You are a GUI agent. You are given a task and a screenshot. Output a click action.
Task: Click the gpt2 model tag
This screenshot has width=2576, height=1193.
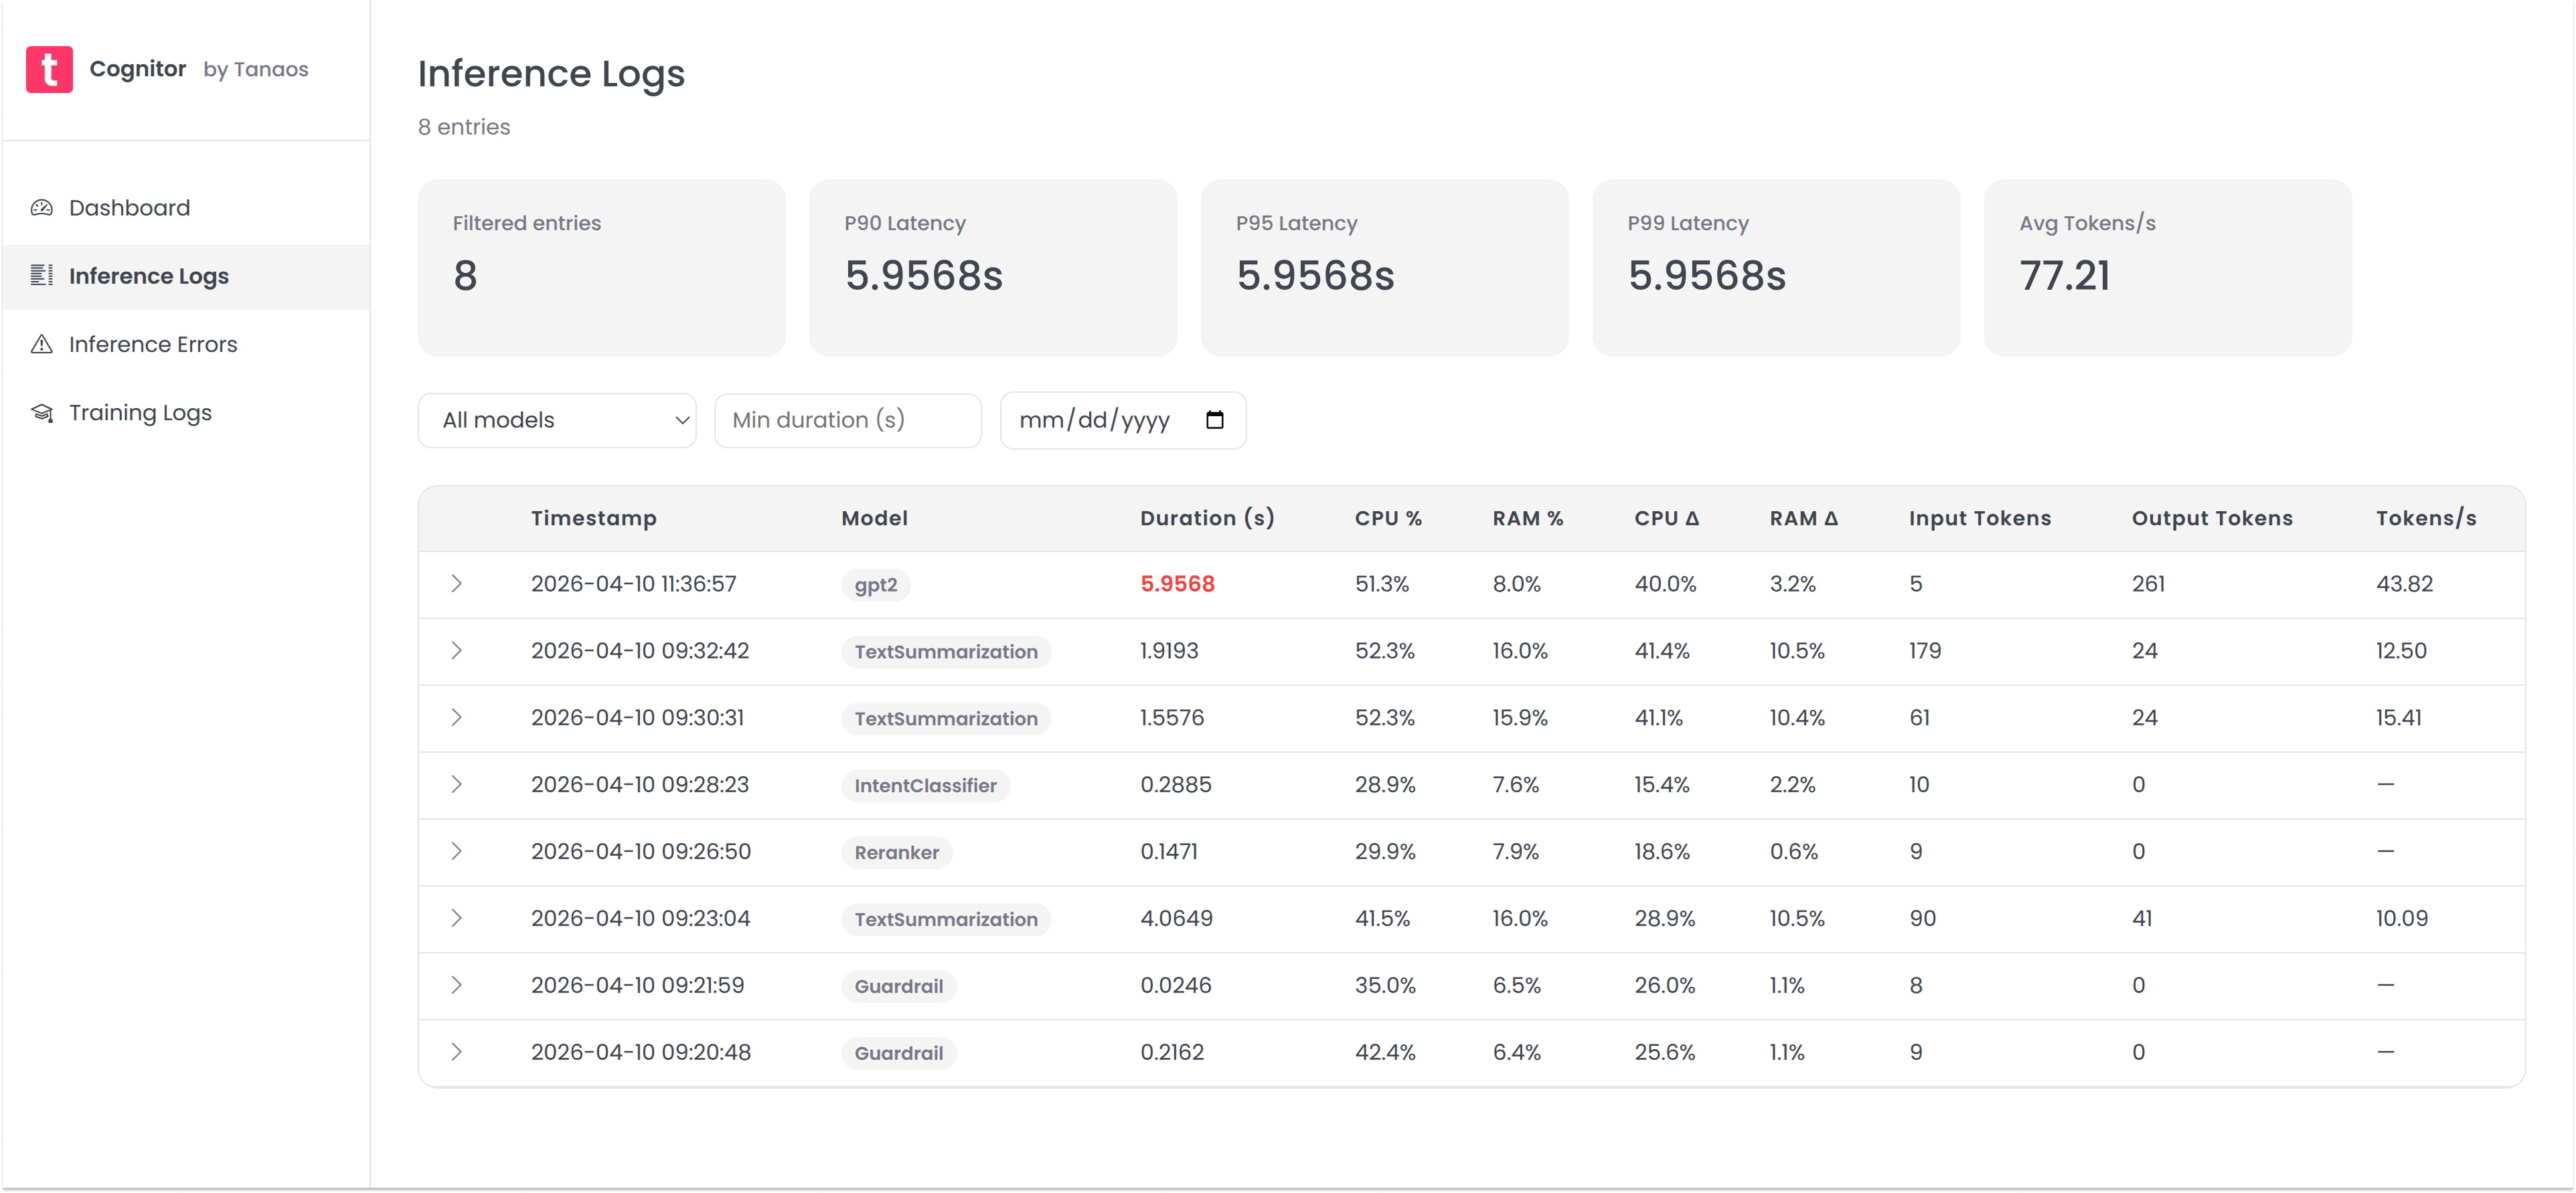(875, 585)
